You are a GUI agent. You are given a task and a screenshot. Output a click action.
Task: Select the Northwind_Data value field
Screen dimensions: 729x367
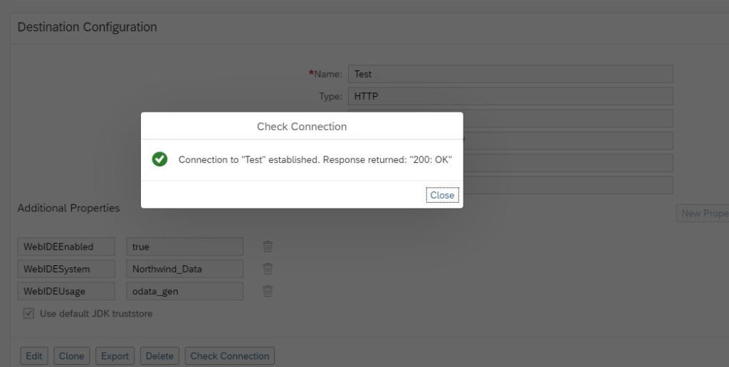(184, 269)
